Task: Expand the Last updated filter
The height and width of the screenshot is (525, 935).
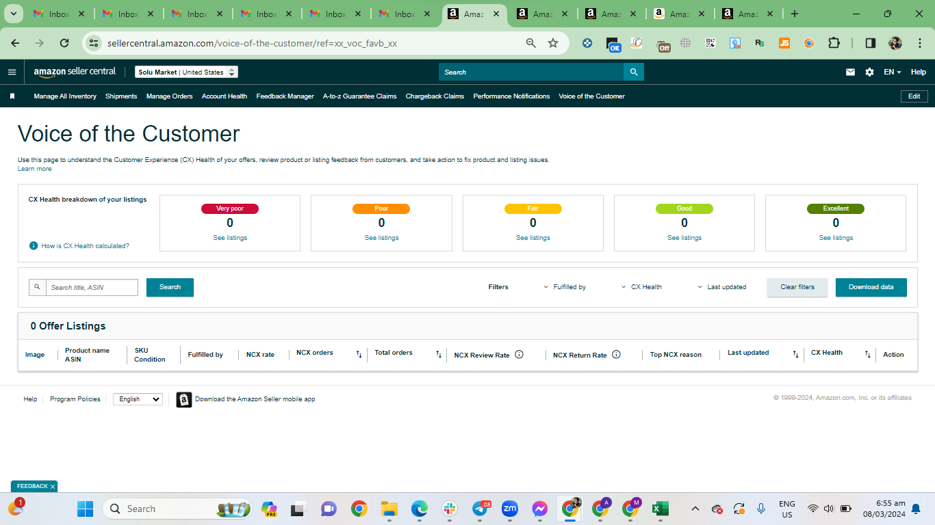Action: 722,287
